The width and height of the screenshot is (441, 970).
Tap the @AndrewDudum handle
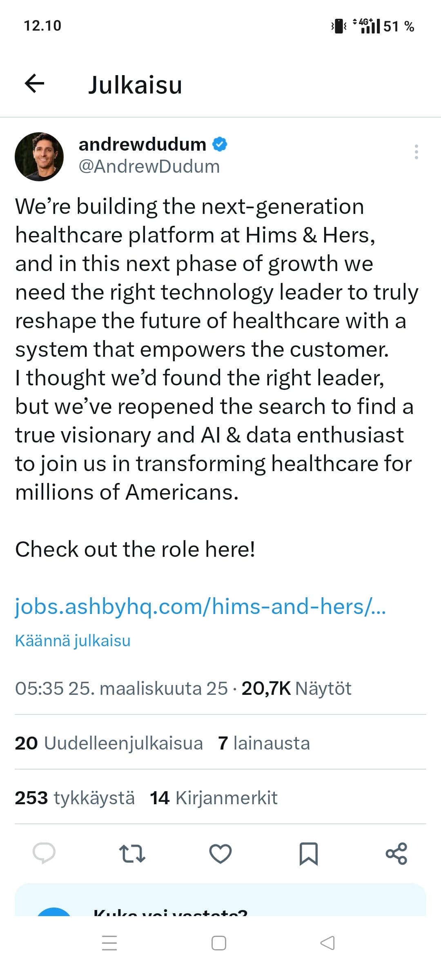(149, 167)
